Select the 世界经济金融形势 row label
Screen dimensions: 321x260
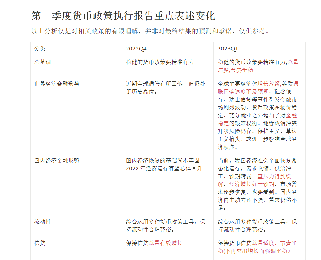(57, 84)
